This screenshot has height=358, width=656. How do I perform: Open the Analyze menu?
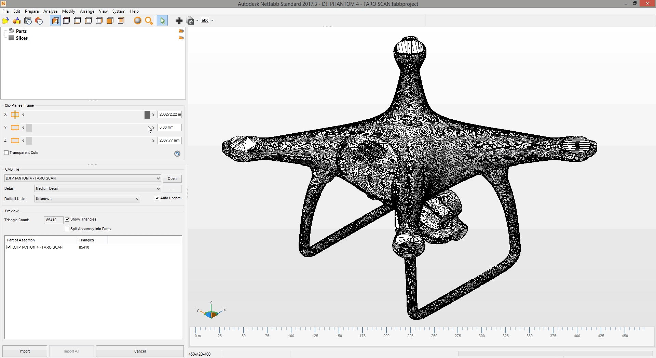50,11
